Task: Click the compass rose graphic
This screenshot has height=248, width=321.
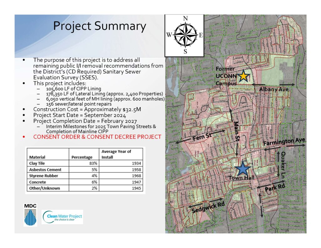Action: click(185, 35)
